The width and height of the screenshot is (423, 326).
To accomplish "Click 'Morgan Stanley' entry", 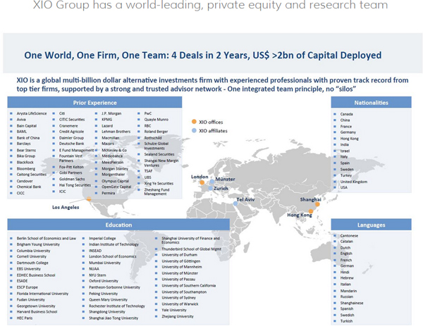I will 115,169.
